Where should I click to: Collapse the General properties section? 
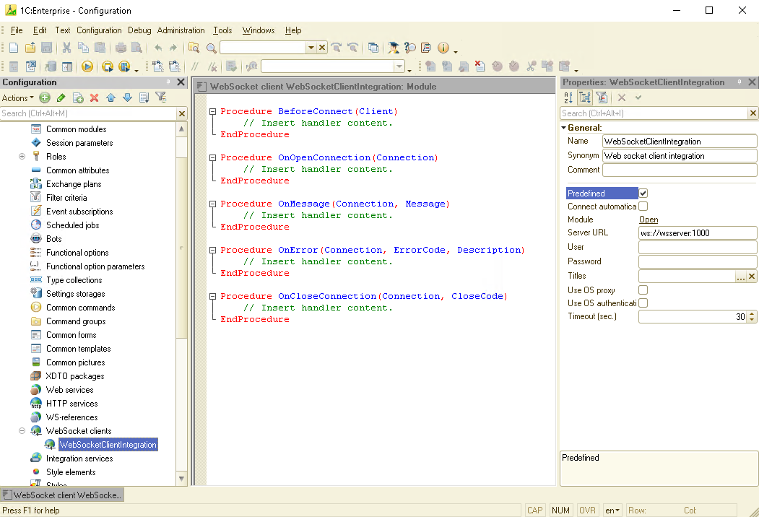[x=563, y=128]
